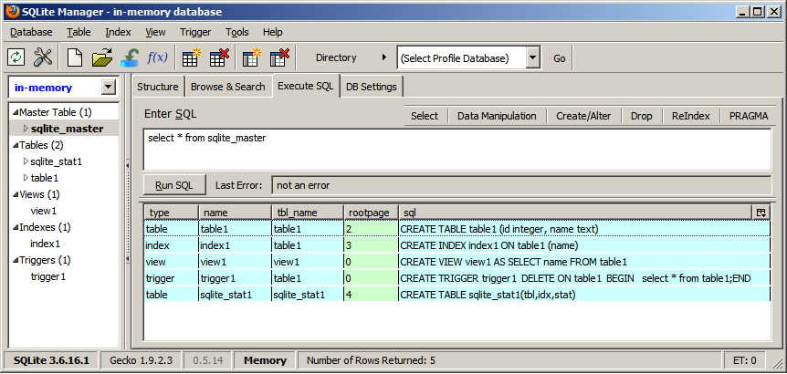
Task: Select index1 in the tree
Action: (x=45, y=244)
